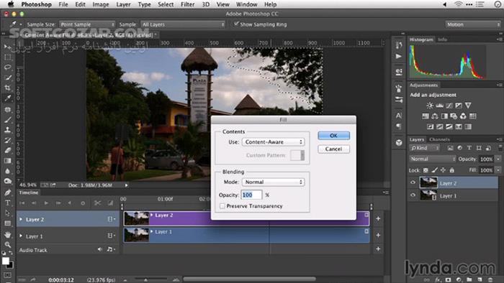Add Levels adjustment icon

(x=439, y=106)
